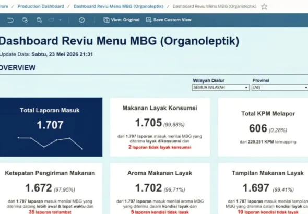This screenshot has height=214, width=308.
Task: Click '10 laporan kondisi tidak layak' red text
Action: click(268, 212)
